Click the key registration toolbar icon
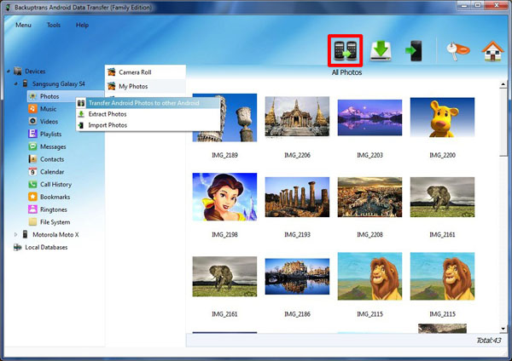Image resolution: width=512 pixels, height=361 pixels. tap(453, 50)
